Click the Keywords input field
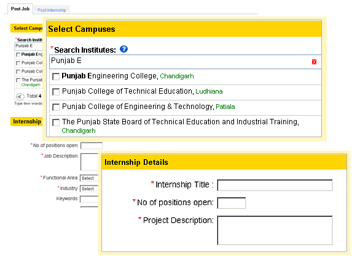This screenshot has width=352, height=256. [89, 199]
